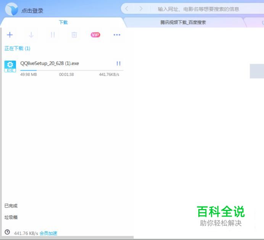264x240 pixels.
Task: Open the 会员加速 member acceleration link
Action: click(x=48, y=233)
